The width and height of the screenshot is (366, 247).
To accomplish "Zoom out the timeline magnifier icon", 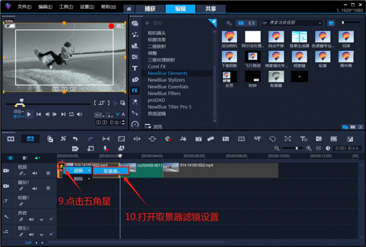I will coord(277,148).
